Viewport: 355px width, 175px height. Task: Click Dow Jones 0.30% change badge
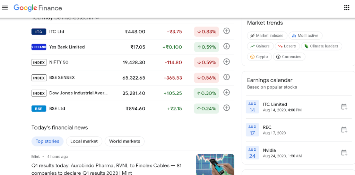207,93
